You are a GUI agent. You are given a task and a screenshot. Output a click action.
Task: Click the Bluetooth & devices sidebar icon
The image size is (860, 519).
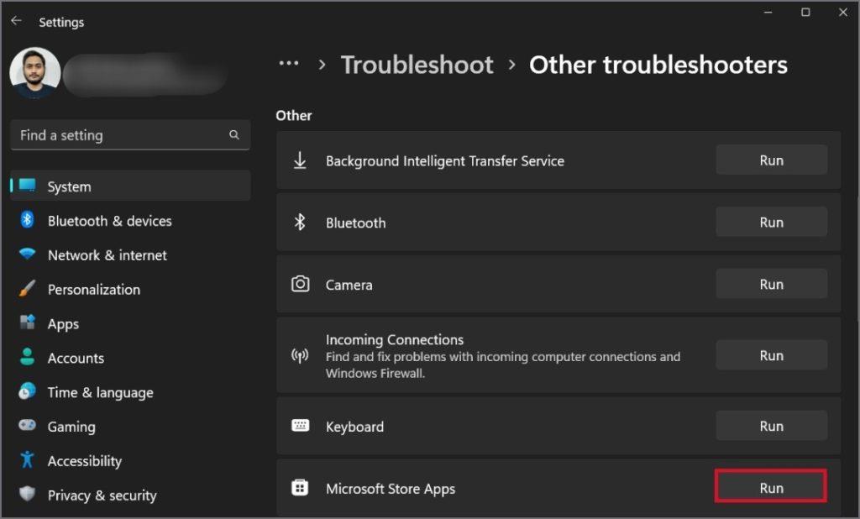point(27,220)
